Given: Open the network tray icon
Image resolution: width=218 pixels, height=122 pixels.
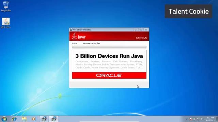Looking at the screenshot, I should coord(198,119).
